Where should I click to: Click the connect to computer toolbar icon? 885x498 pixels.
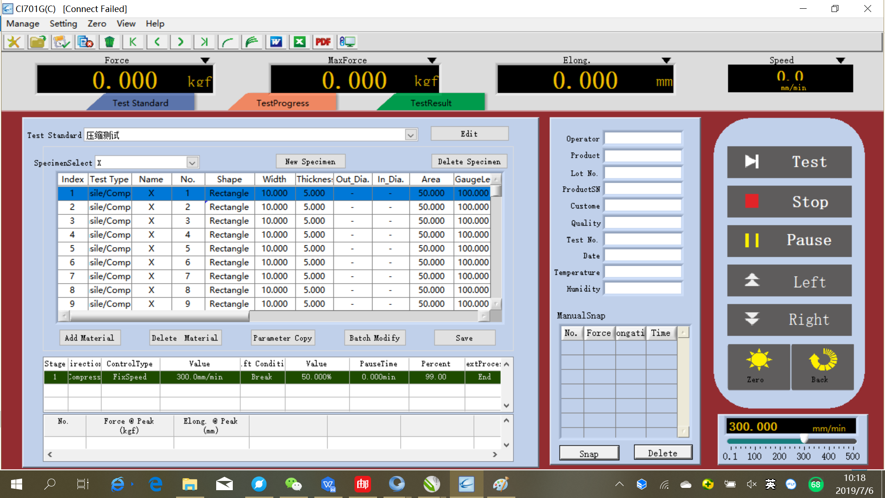[347, 42]
